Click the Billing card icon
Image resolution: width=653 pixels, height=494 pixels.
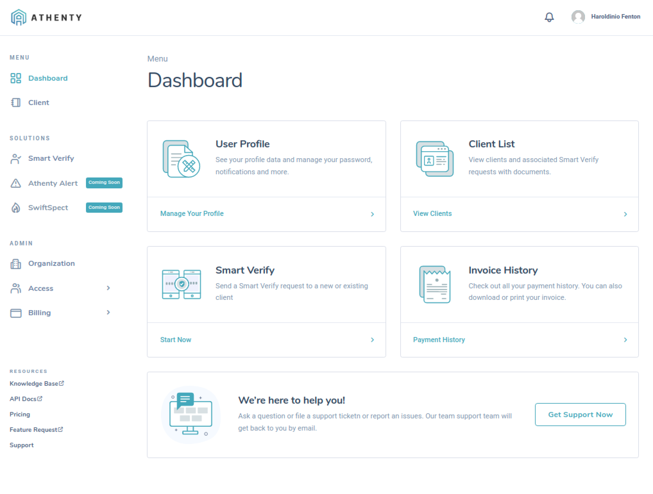click(x=15, y=313)
